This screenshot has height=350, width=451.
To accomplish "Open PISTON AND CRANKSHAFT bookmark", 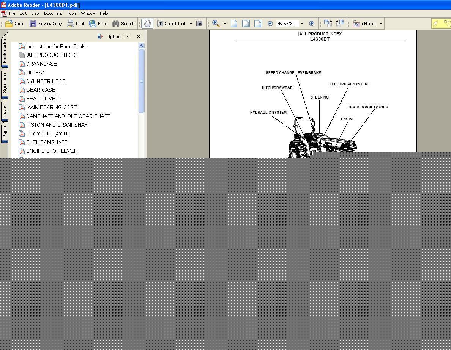I will (x=58, y=125).
